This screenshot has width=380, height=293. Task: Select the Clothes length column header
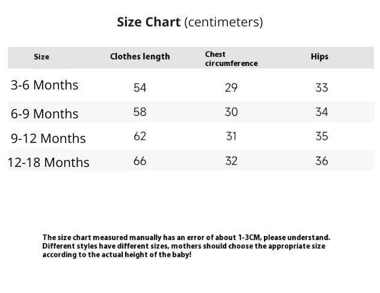(x=139, y=57)
